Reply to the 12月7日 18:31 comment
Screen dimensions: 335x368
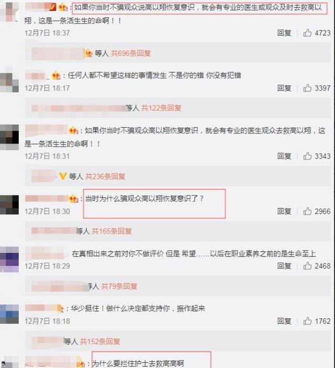[284, 156]
